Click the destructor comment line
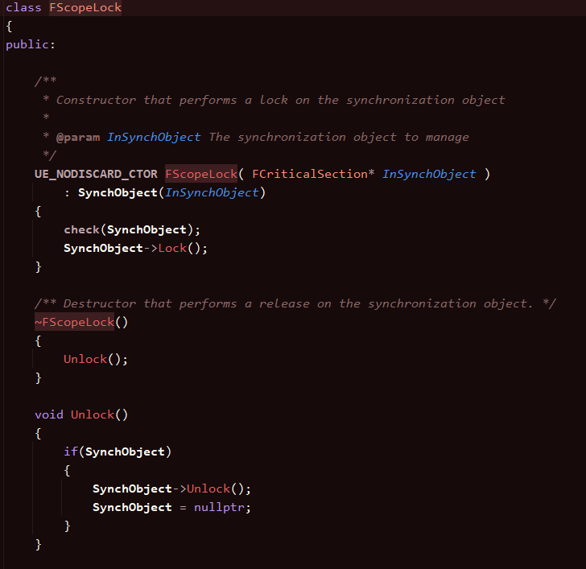The image size is (586, 569). (x=295, y=303)
